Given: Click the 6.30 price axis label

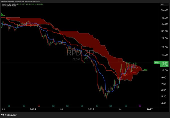Looking at the screenshot, I should tap(164, 90).
